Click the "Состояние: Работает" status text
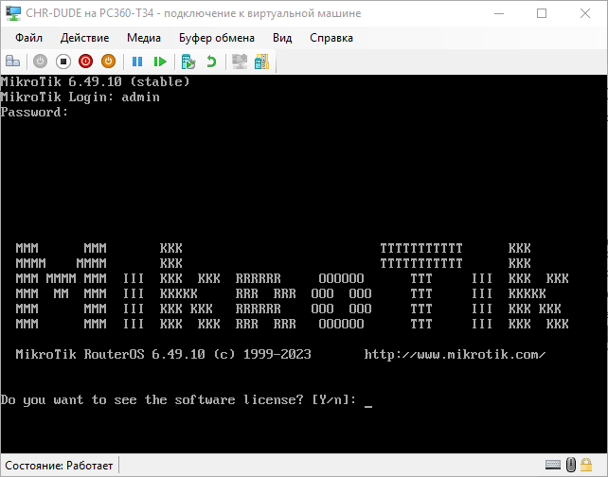608x477 pixels. click(59, 466)
